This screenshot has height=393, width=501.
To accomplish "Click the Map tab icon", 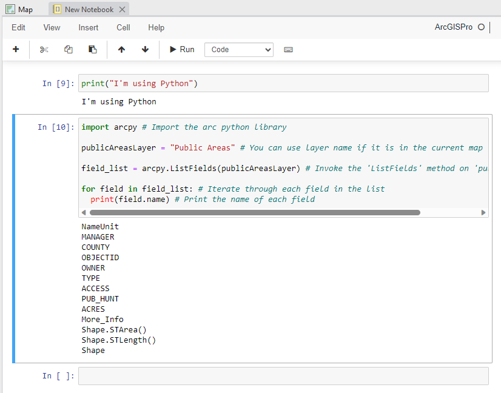I will click(x=10, y=9).
